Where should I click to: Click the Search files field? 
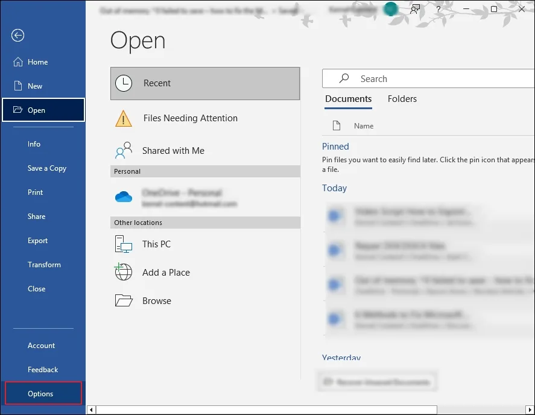coord(428,79)
